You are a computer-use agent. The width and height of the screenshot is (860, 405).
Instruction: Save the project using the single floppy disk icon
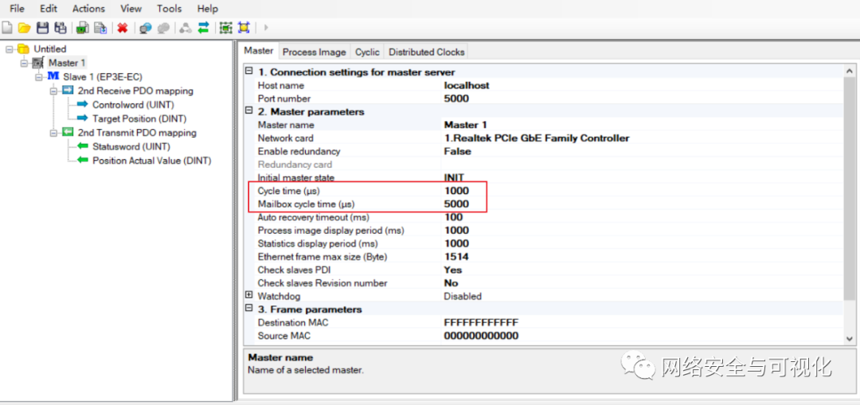43,28
